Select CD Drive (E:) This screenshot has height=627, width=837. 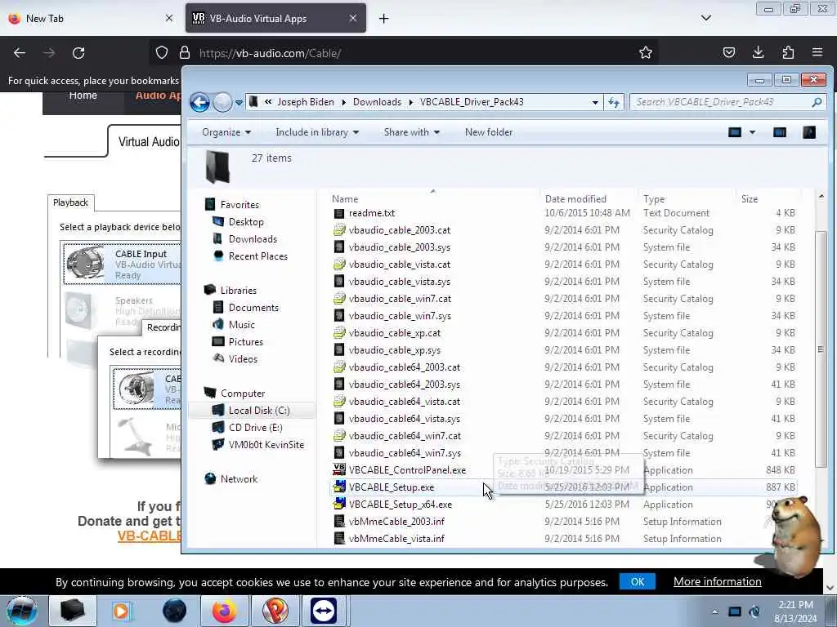pyautogui.click(x=255, y=428)
